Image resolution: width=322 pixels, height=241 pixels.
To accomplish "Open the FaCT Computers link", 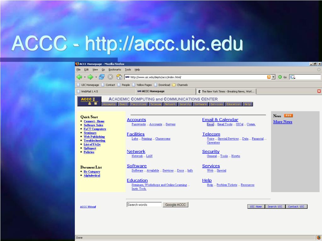I will 95,129.
